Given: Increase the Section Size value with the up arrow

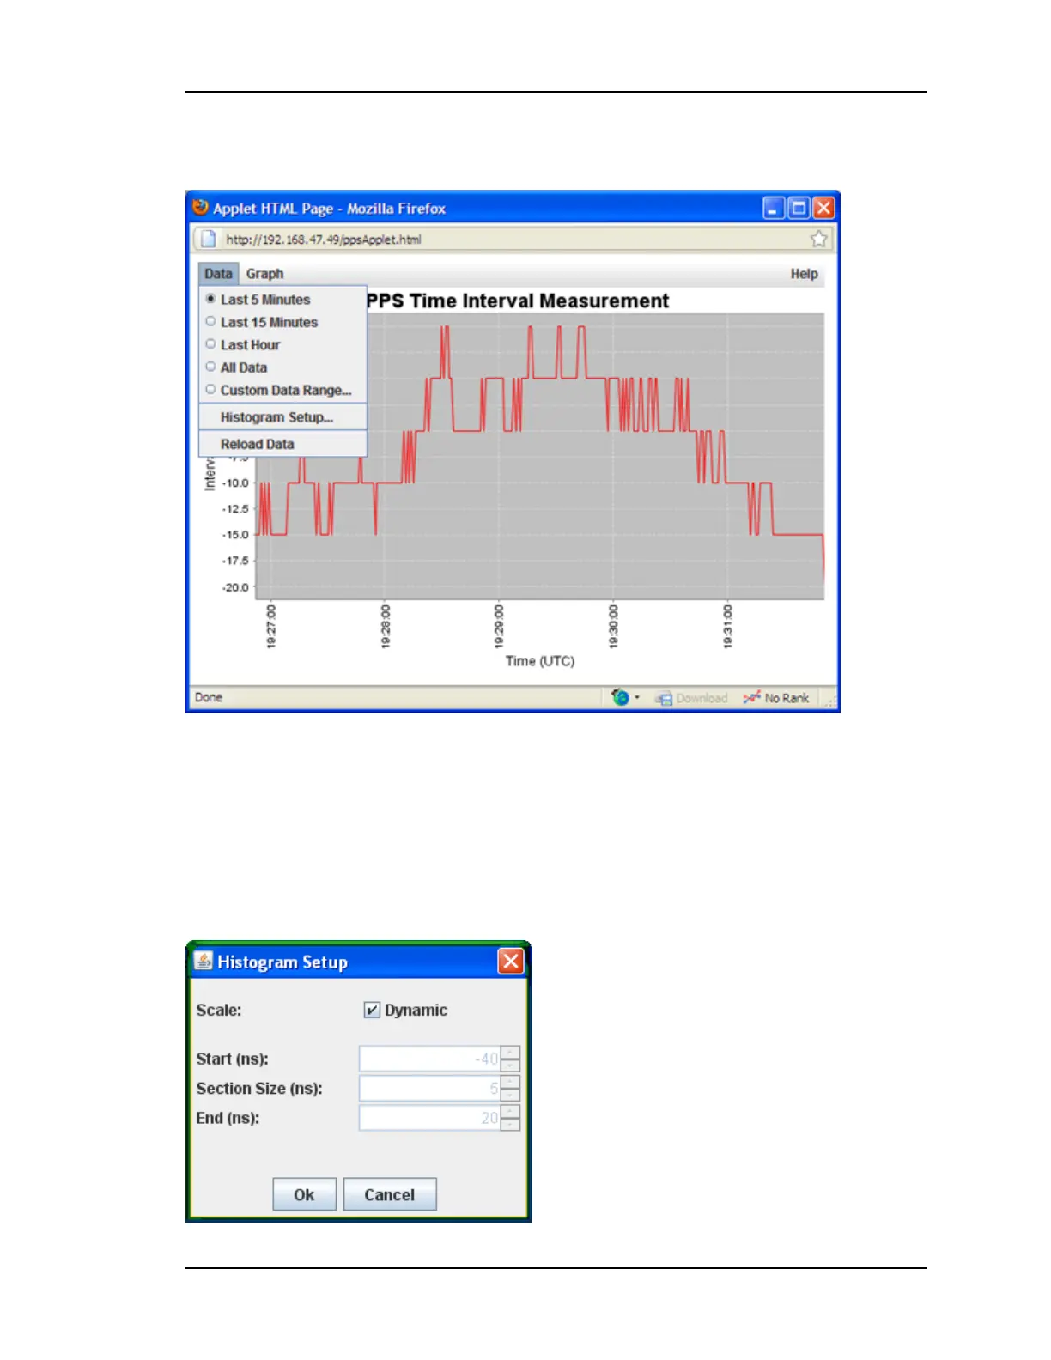Looking at the screenshot, I should [x=510, y=1082].
